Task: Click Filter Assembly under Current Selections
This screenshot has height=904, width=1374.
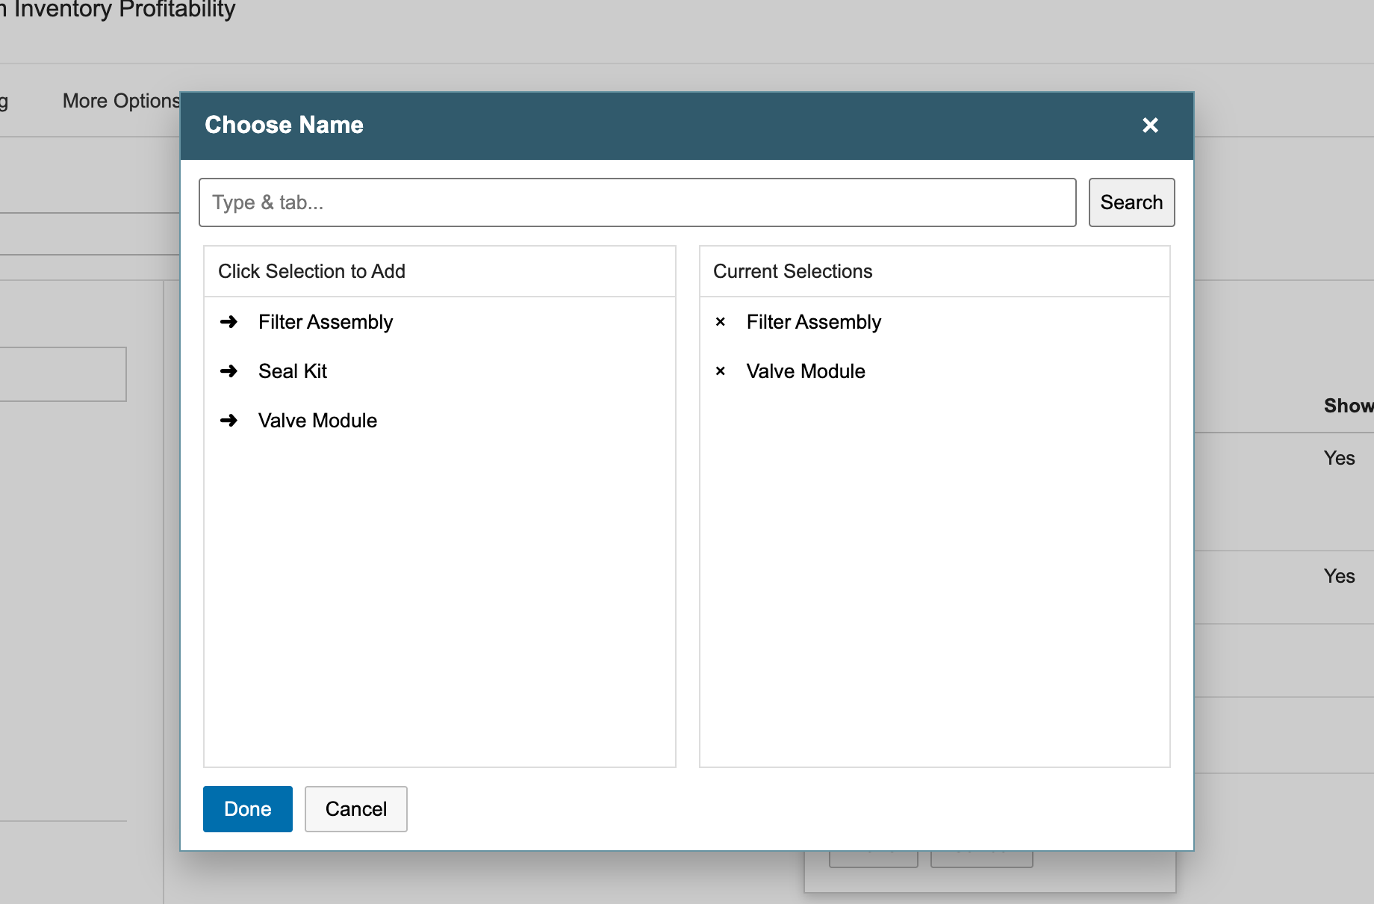Action: pos(814,322)
